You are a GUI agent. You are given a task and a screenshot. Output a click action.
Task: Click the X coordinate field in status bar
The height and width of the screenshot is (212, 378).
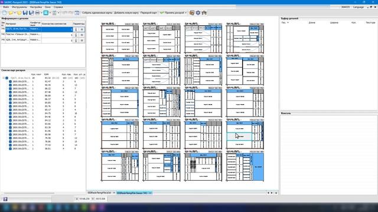tap(84, 199)
